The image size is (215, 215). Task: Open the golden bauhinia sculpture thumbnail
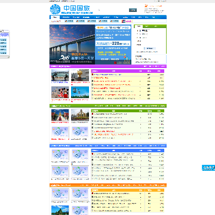pos(80,75)
